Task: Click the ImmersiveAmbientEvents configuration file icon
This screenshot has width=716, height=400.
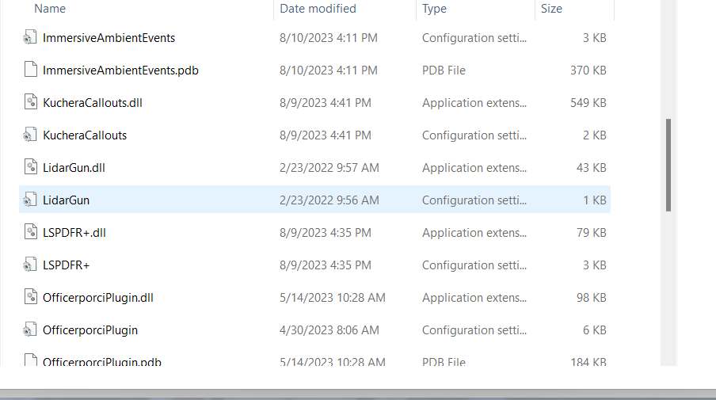Action: pos(30,38)
